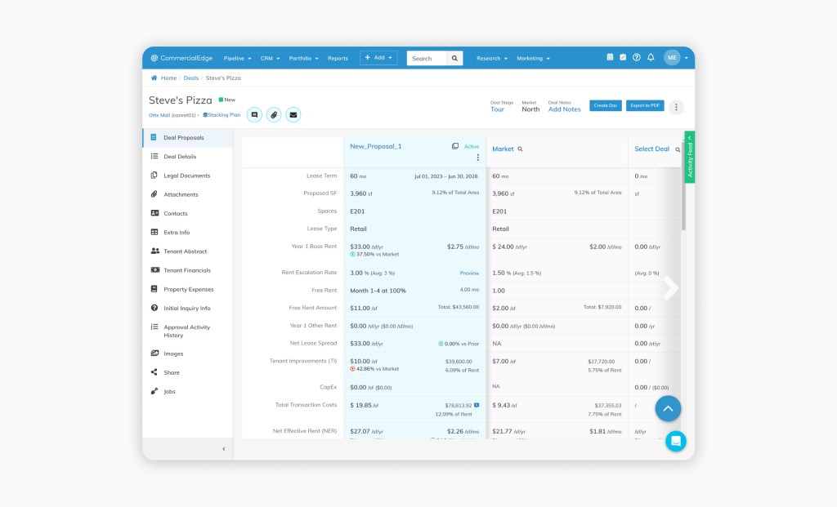Open the ME user profile menu
This screenshot has height=507, width=837.
click(x=676, y=58)
